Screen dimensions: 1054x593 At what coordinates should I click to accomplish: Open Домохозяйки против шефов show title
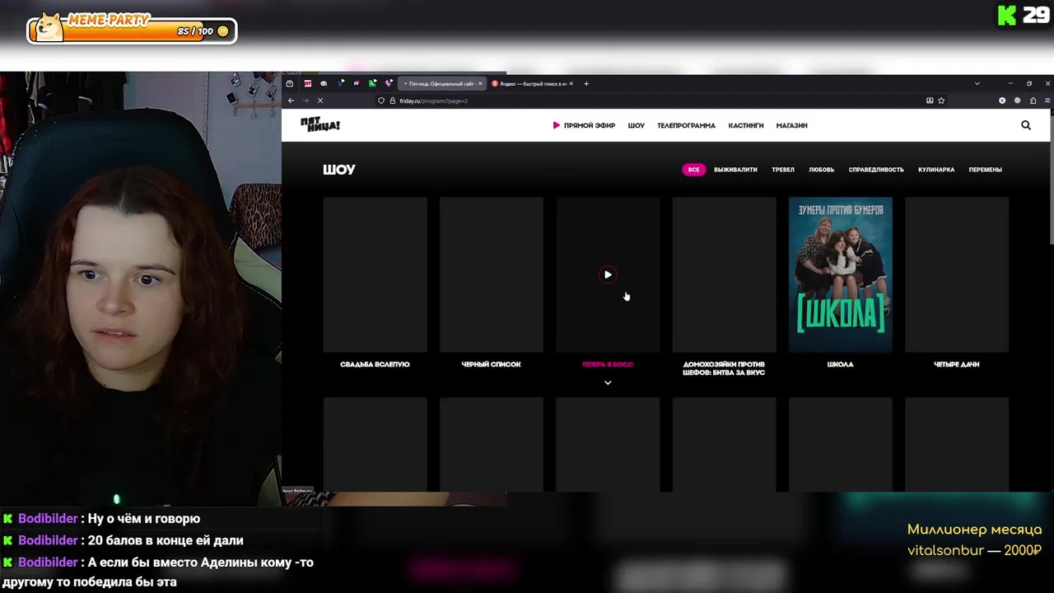point(724,368)
